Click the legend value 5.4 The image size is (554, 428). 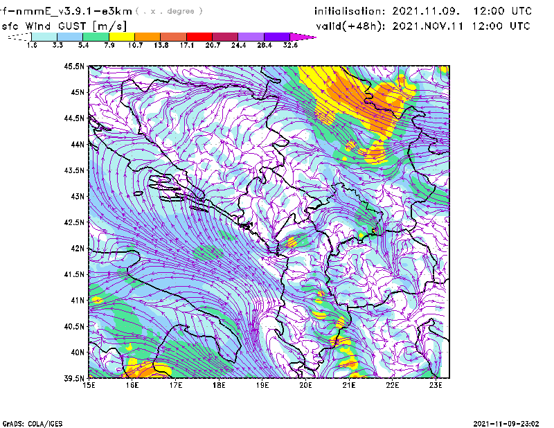tap(83, 45)
